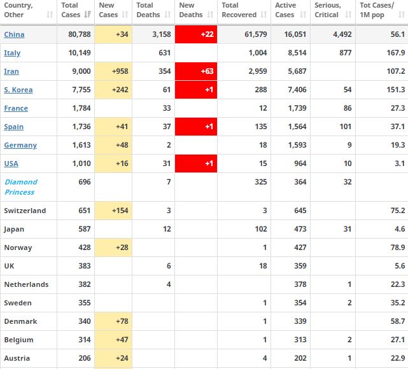
Task: Select Iran's red +63 new deaths cell
Action: click(x=195, y=71)
